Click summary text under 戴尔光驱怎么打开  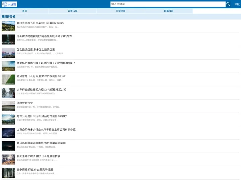pos(37,27)
